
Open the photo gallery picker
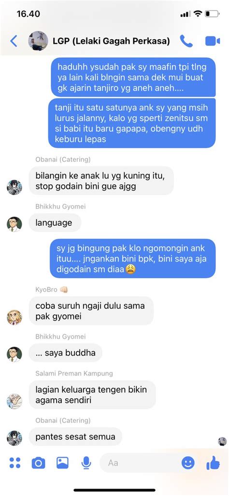coord(62,463)
